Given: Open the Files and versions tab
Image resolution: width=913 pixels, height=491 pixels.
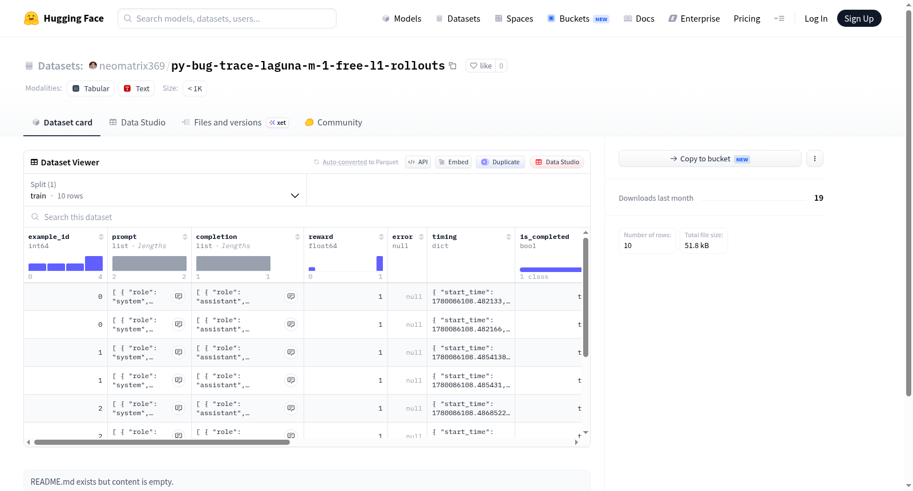Looking at the screenshot, I should [235, 122].
